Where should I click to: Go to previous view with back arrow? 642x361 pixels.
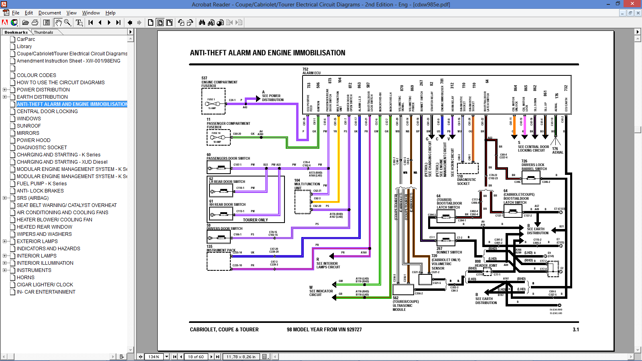pyautogui.click(x=130, y=22)
